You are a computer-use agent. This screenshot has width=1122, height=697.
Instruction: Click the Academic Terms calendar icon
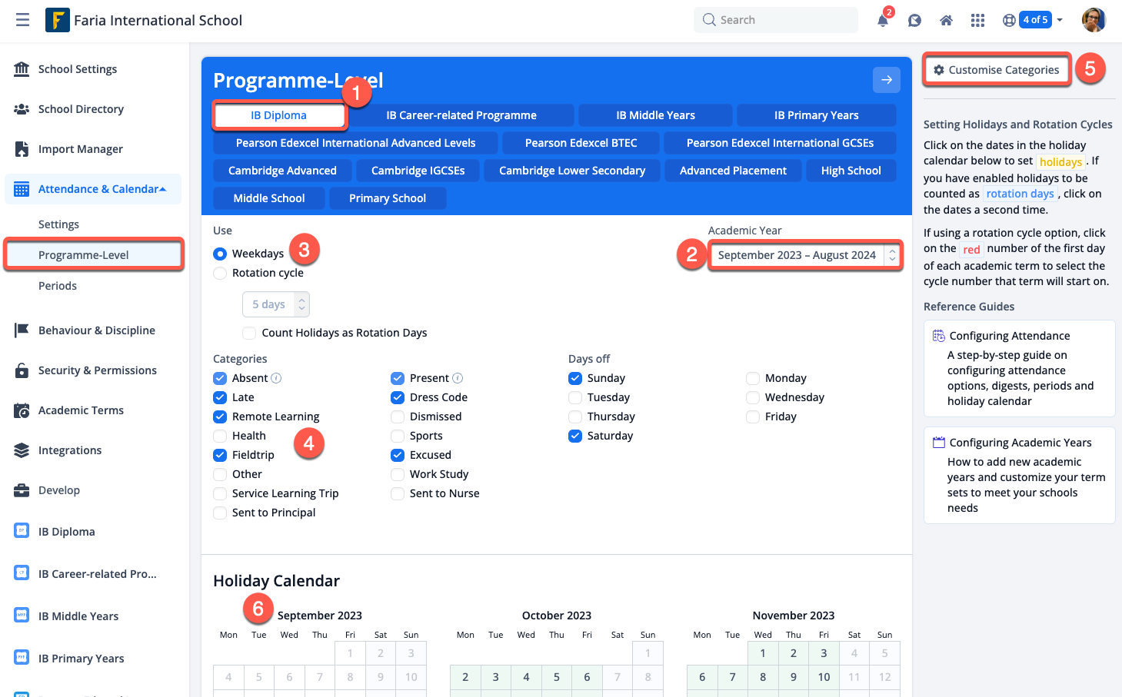(22, 410)
